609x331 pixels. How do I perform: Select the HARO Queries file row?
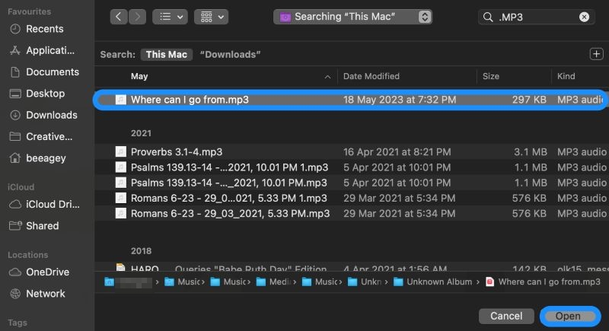[x=352, y=267]
